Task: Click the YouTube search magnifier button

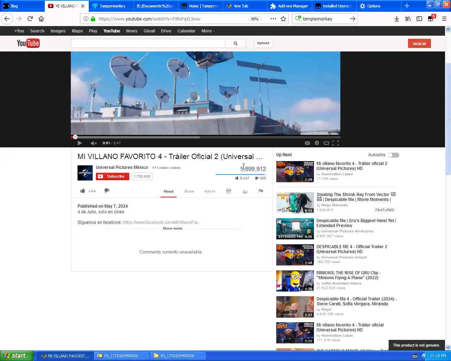Action: click(235, 43)
